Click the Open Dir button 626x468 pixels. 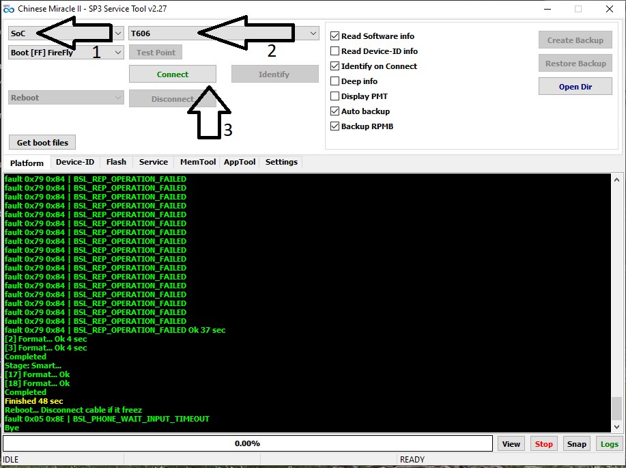tap(575, 86)
